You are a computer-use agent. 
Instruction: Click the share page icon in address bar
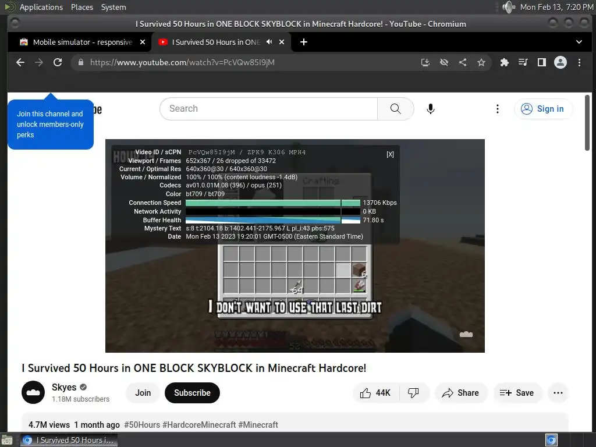(463, 62)
